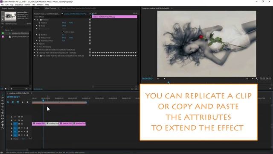
Task: Open the Marker menu
Action: [x=27, y=5]
